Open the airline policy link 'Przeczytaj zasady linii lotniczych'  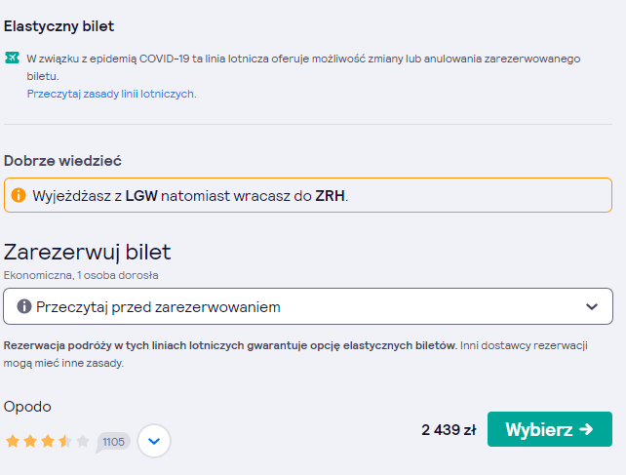tap(111, 94)
